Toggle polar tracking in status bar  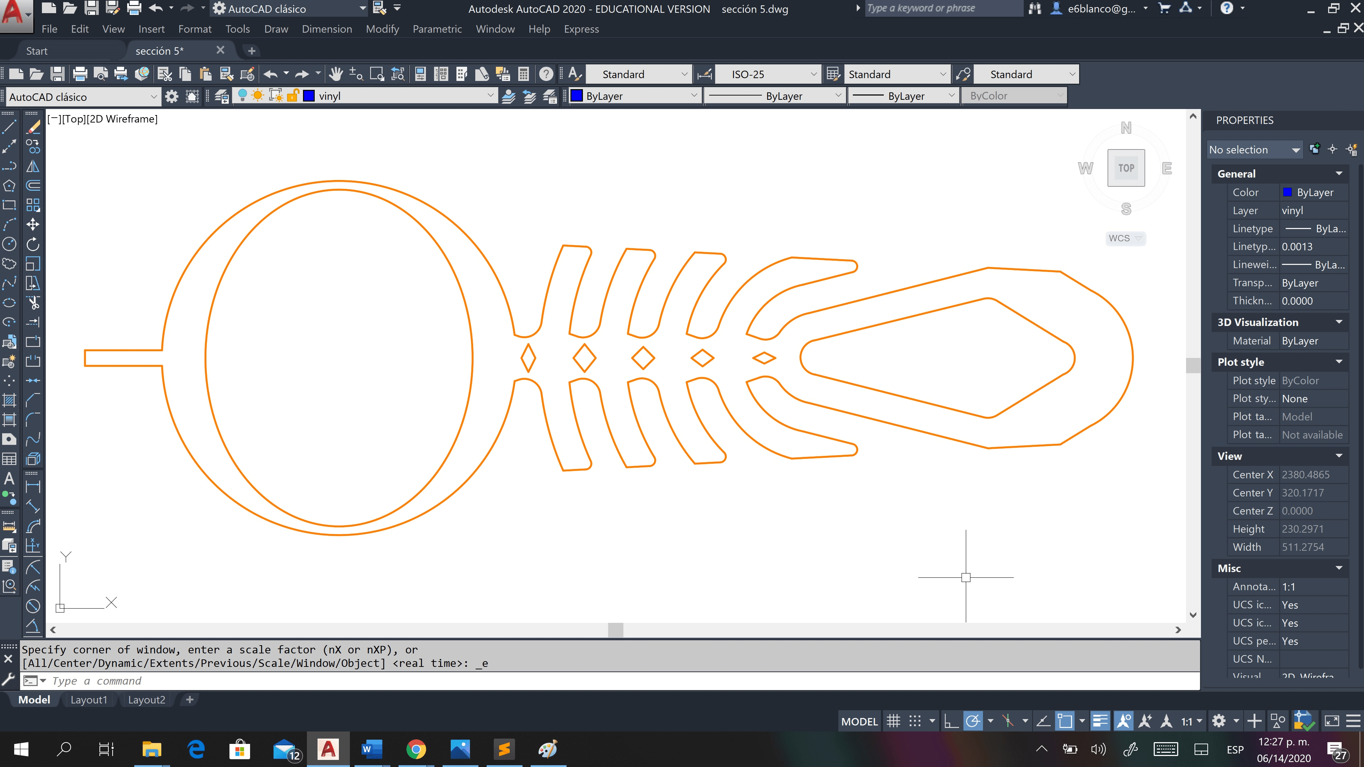(x=973, y=721)
